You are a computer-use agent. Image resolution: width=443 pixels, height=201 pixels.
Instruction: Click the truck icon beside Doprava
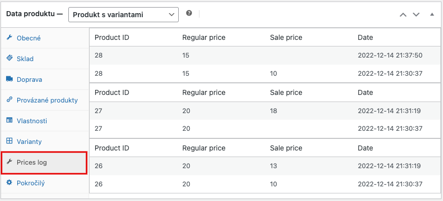point(9,79)
